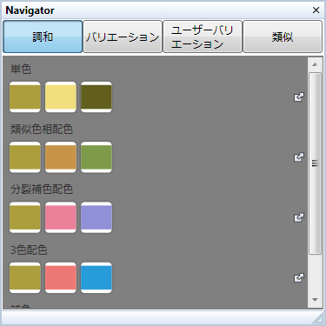Click the resize grip at panel corner
The height and width of the screenshot is (326, 326).
point(318,317)
